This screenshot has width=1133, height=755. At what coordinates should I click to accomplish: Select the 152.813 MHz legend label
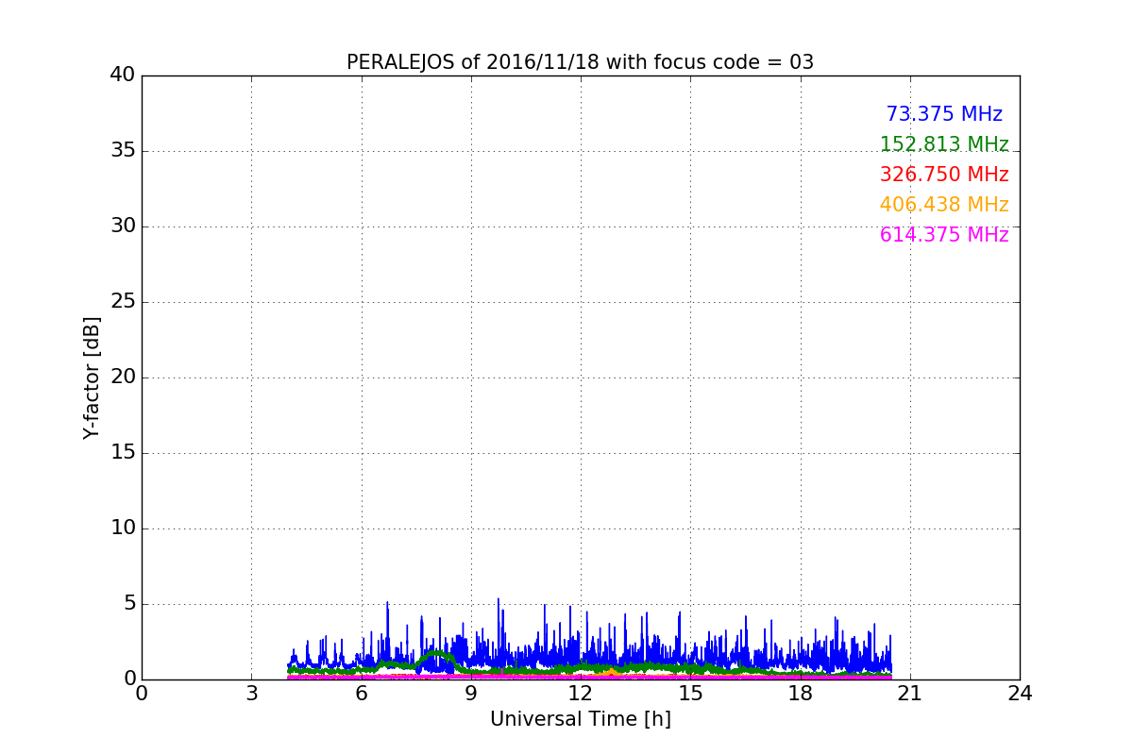pos(944,144)
